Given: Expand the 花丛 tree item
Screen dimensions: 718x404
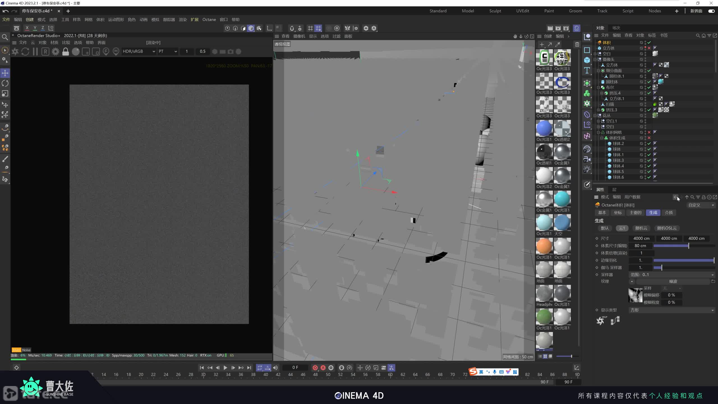Looking at the screenshot, I should point(595,115).
